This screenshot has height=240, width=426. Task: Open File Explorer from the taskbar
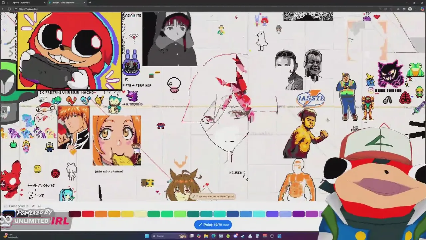pyautogui.click(x=206, y=236)
